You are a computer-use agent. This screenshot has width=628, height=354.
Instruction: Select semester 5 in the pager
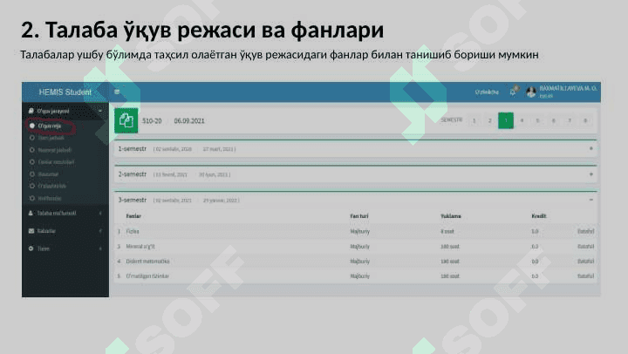click(x=537, y=120)
